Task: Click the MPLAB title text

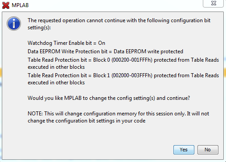Action: [20, 5]
